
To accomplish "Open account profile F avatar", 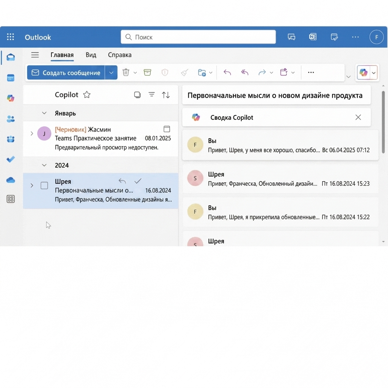I will [x=376, y=37].
